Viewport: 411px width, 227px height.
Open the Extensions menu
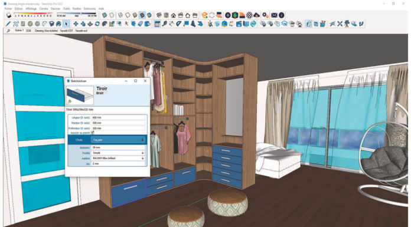[90, 9]
